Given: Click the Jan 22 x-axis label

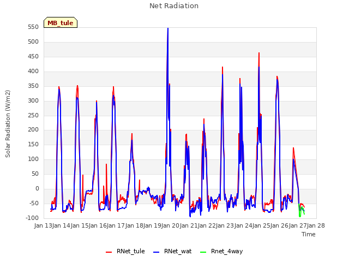Looking at the screenshot, I should (x=207, y=225).
